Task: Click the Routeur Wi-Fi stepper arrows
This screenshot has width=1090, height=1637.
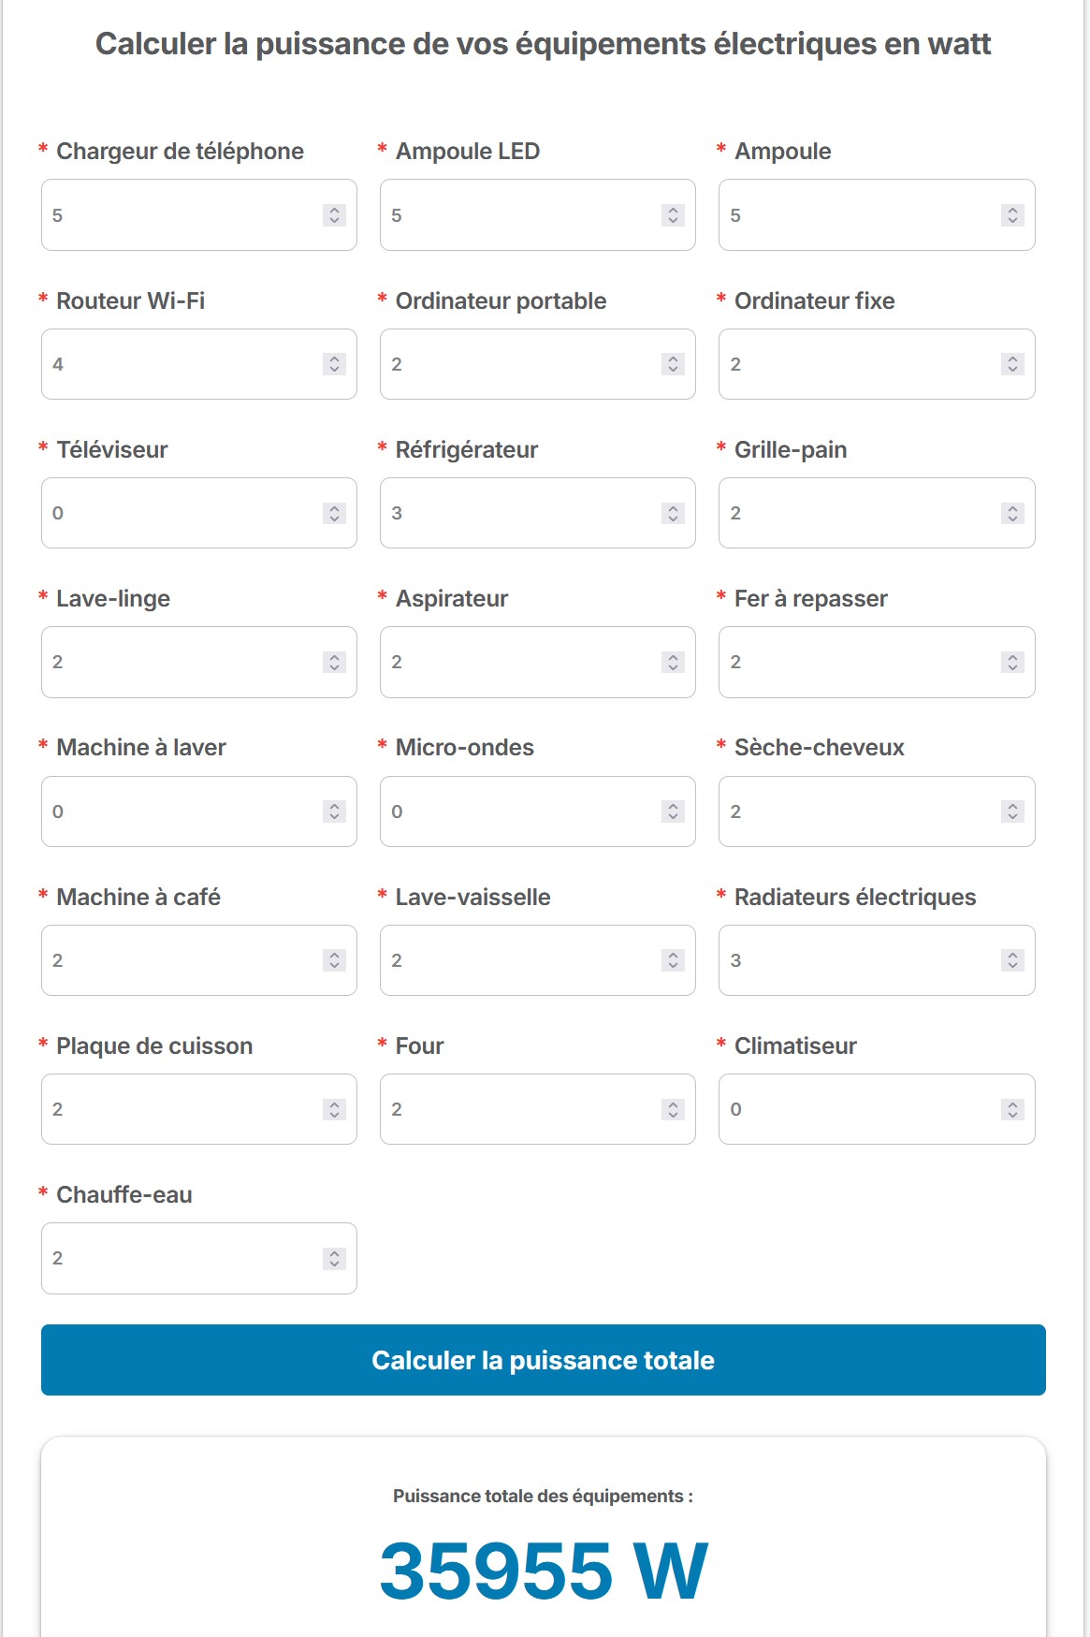Action: [334, 364]
